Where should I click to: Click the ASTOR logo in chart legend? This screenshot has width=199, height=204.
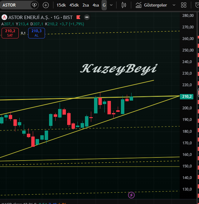coord(4,17)
